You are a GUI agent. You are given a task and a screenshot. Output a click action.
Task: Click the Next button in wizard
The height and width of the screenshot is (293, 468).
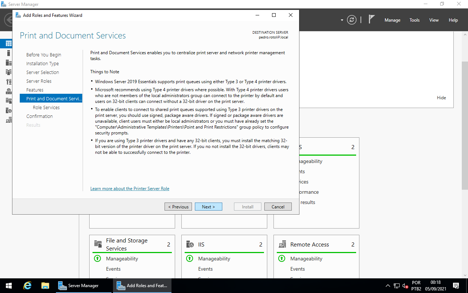208,207
